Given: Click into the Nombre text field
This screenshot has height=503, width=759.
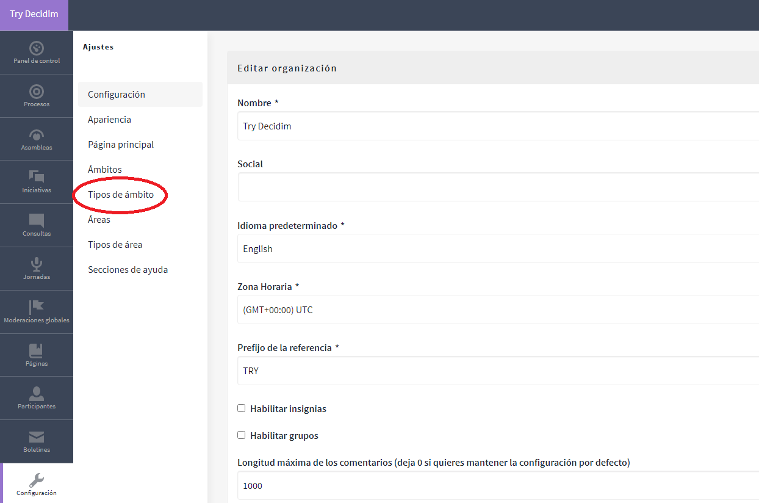Looking at the screenshot, I should tap(497, 126).
